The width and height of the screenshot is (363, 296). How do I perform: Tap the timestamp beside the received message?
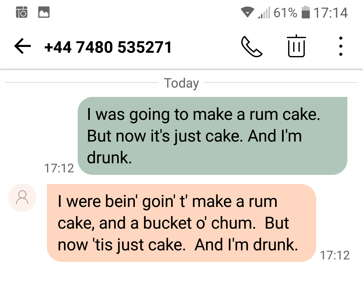click(335, 255)
